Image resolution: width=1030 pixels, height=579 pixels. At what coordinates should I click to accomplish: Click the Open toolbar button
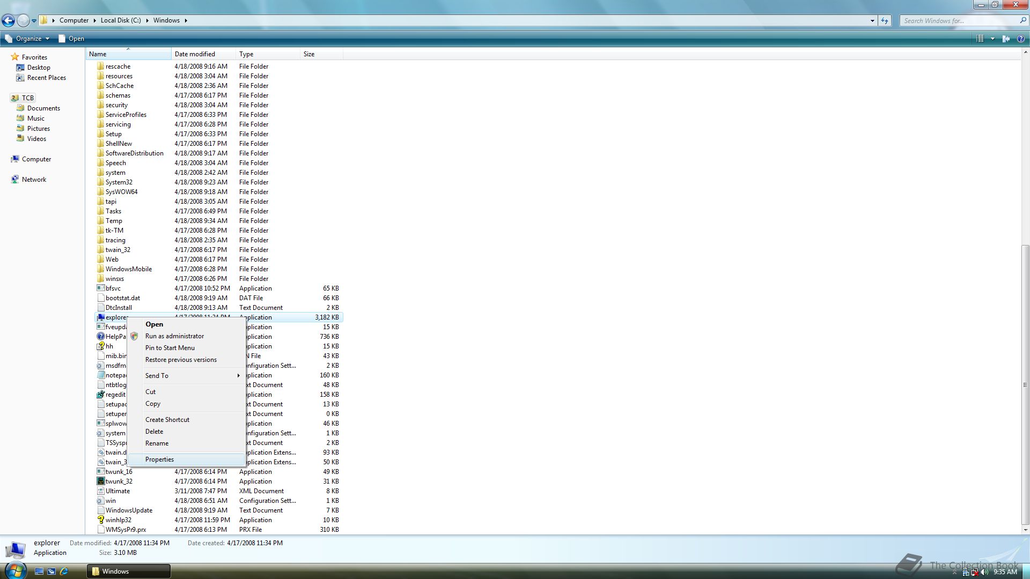click(71, 39)
